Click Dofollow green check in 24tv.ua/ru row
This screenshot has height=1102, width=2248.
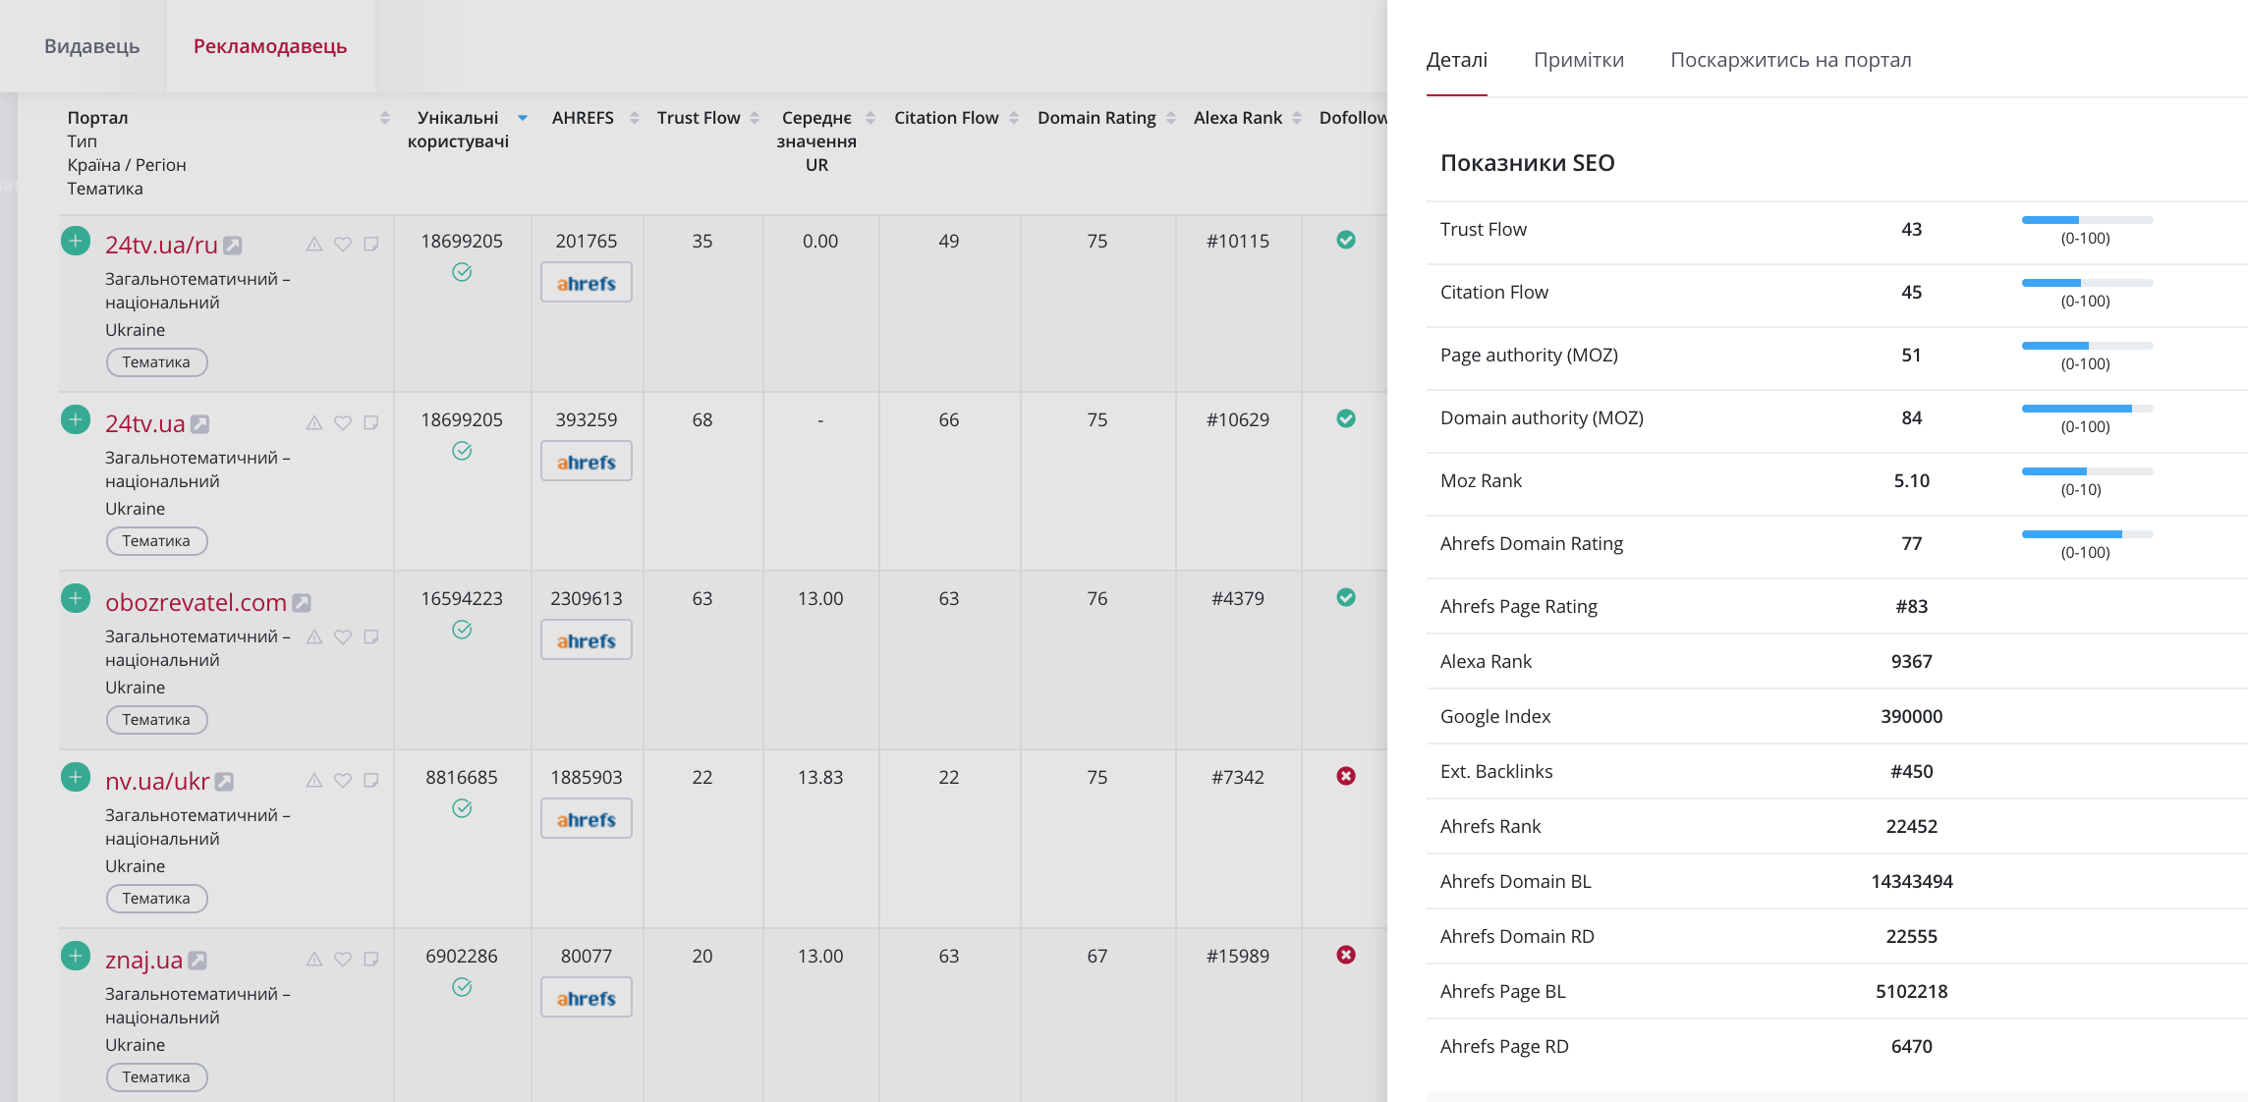pyautogui.click(x=1346, y=240)
